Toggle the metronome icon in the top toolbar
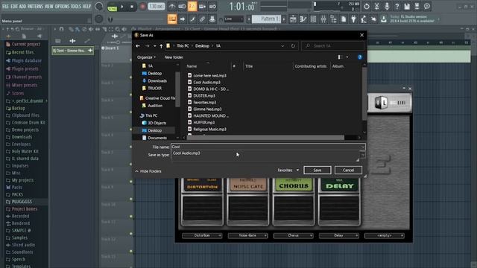Screen dimensions: 477x268 coord(172,7)
